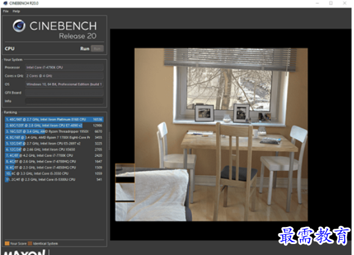Click the MAXON logo at bottom
This screenshot has width=354, height=255.
(24, 253)
